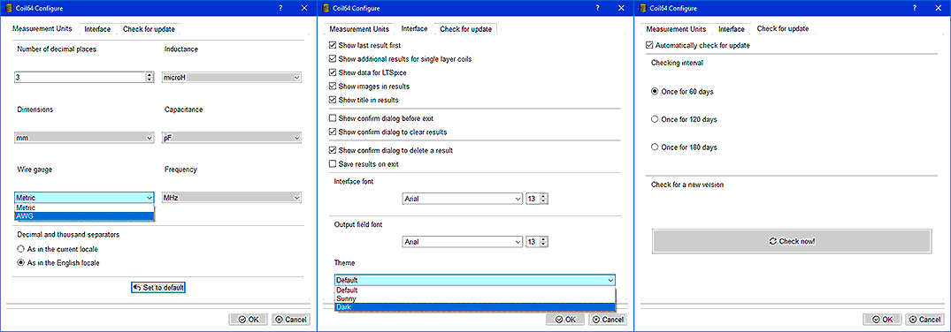Click the Coil64 app icon in the middle window title bar
Image resolution: width=951 pixels, height=332 pixels.
pyautogui.click(x=326, y=8)
